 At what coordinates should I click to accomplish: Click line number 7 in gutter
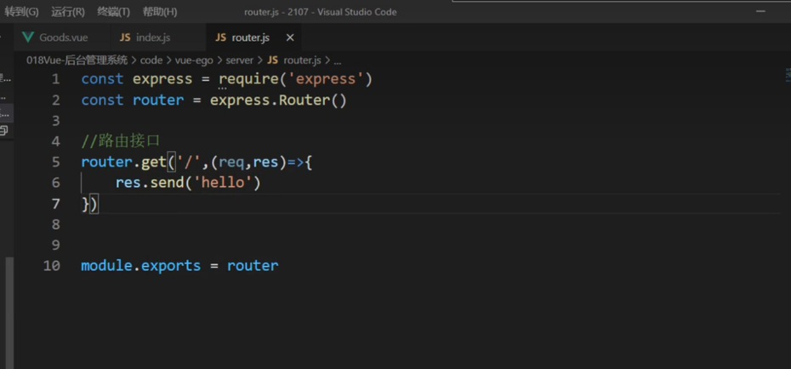click(55, 204)
